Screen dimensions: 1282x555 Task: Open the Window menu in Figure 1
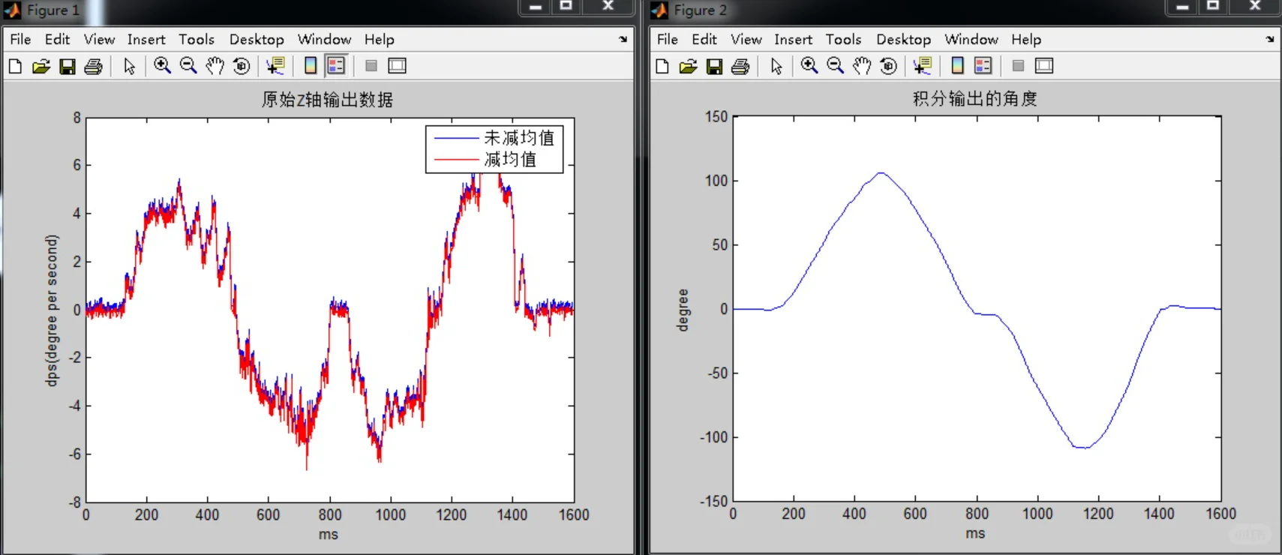tap(324, 40)
